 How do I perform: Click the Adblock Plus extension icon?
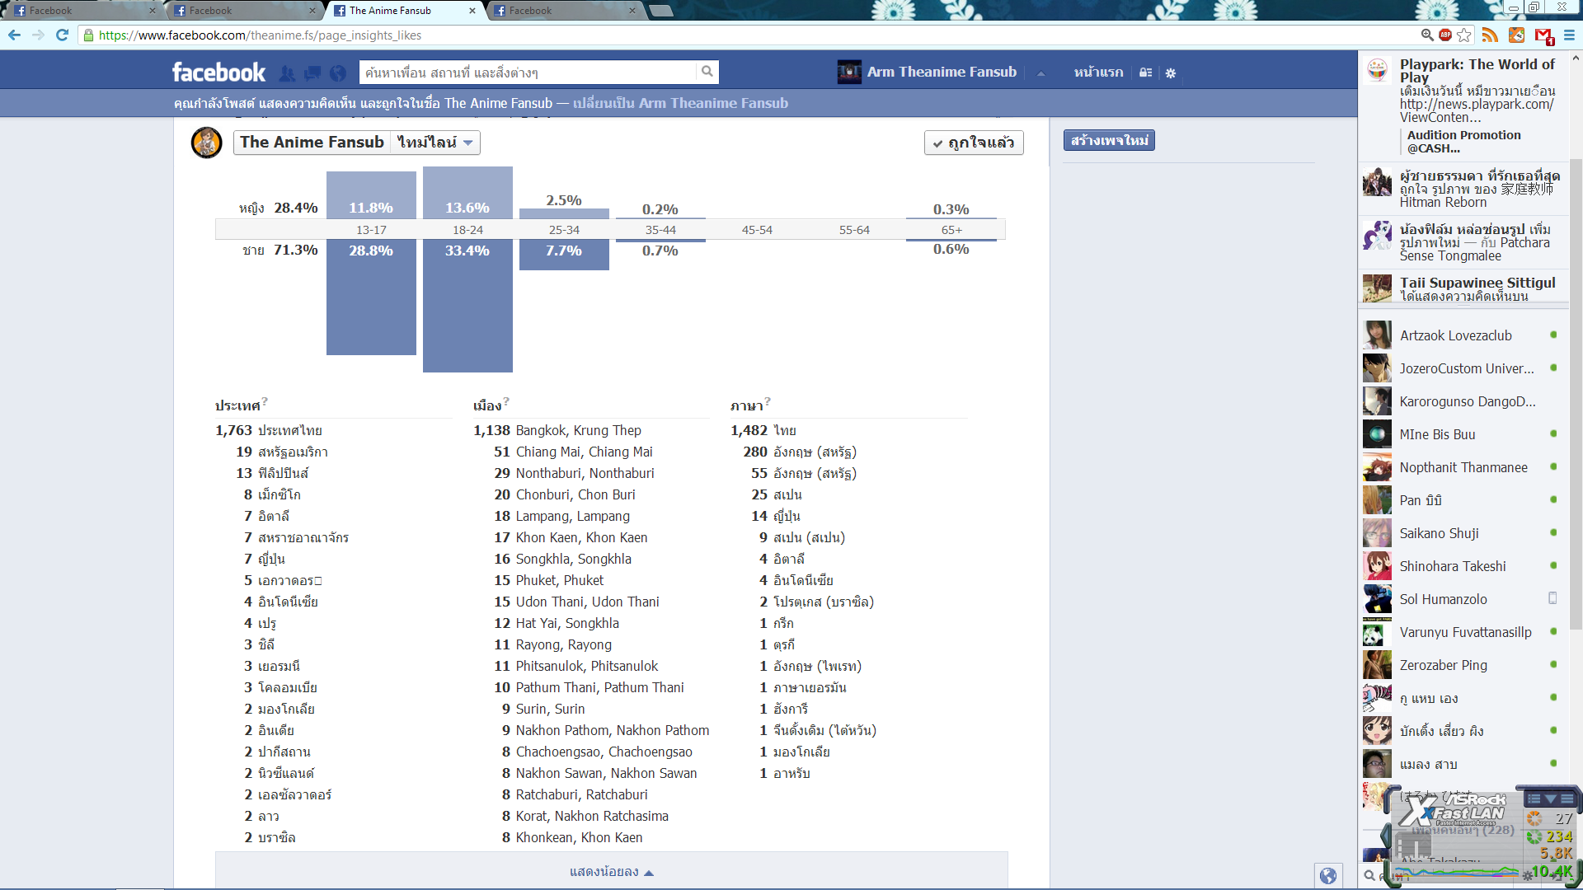pos(1445,35)
